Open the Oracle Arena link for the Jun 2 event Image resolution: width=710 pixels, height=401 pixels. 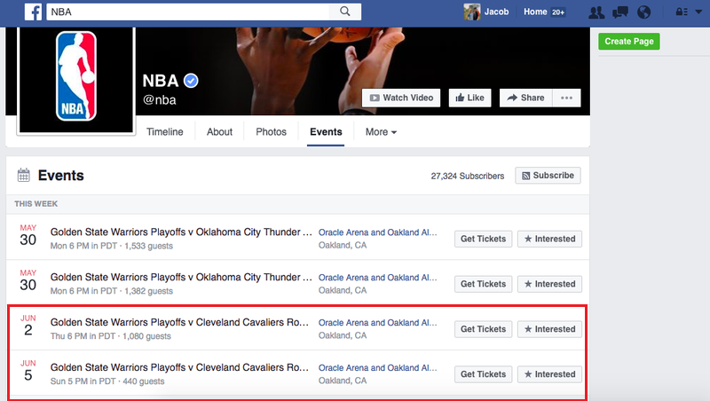point(378,323)
